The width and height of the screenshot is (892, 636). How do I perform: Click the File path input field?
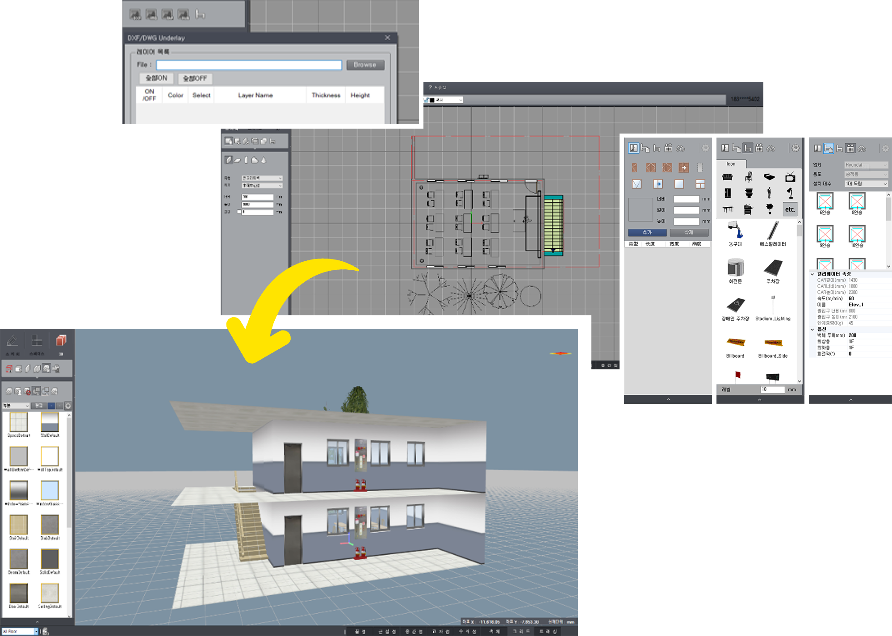(x=249, y=65)
